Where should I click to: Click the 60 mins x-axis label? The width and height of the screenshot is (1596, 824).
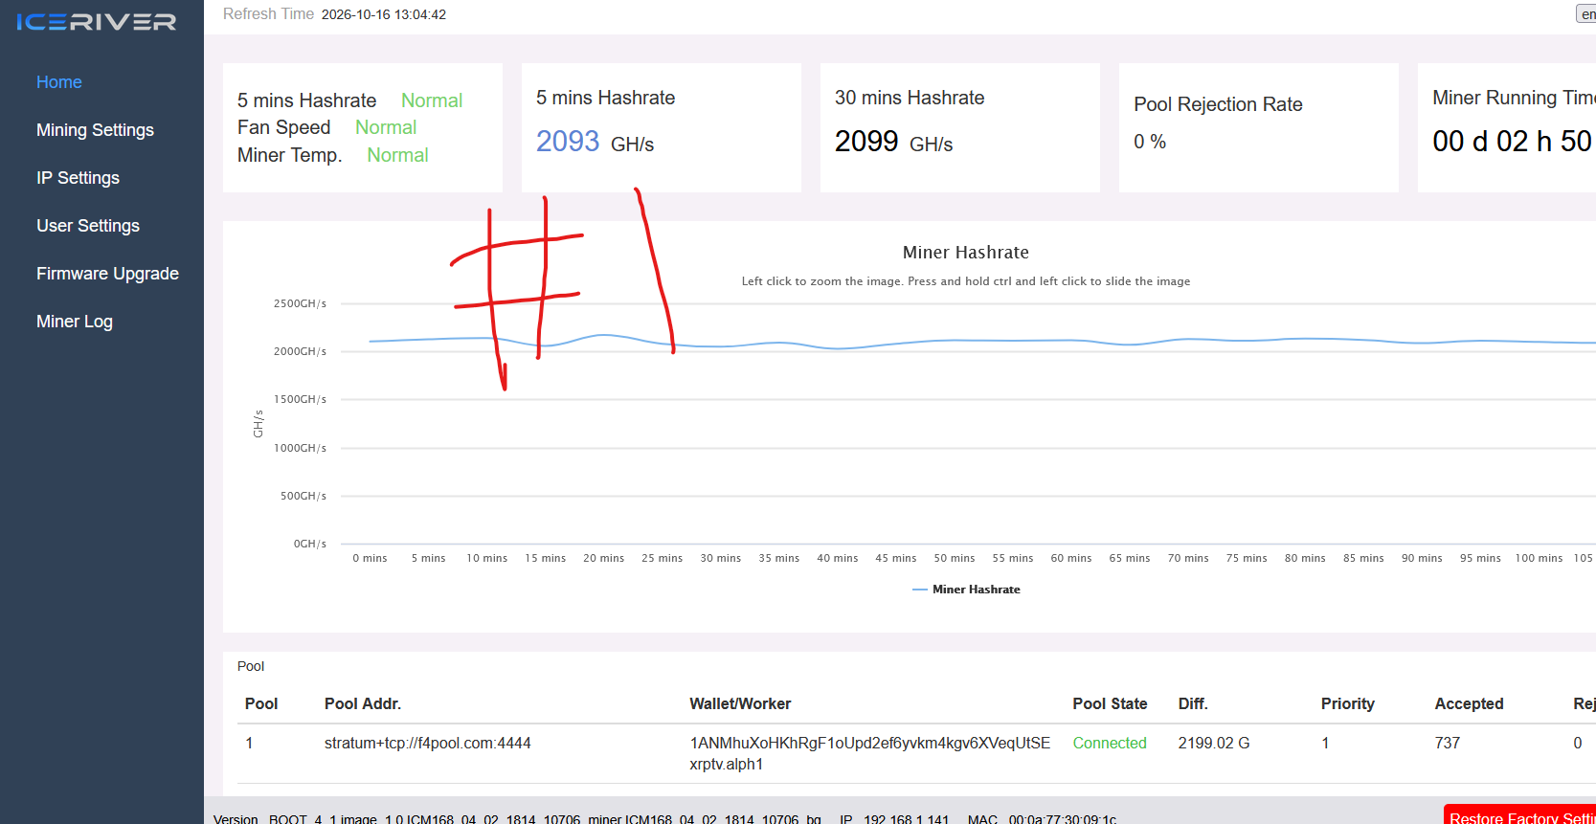click(x=1071, y=558)
